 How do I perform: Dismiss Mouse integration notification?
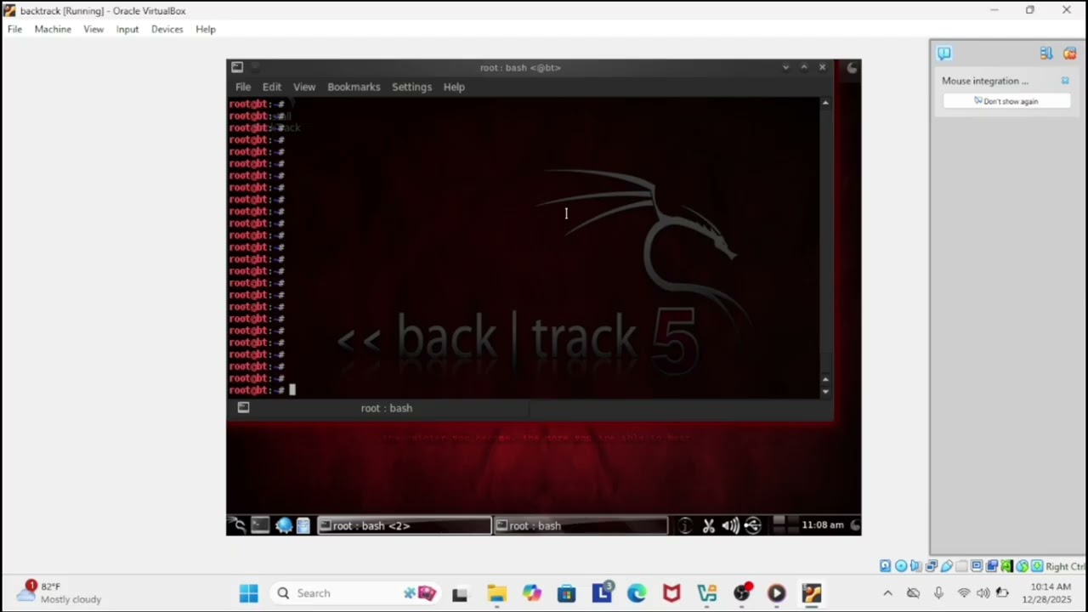1065,81
